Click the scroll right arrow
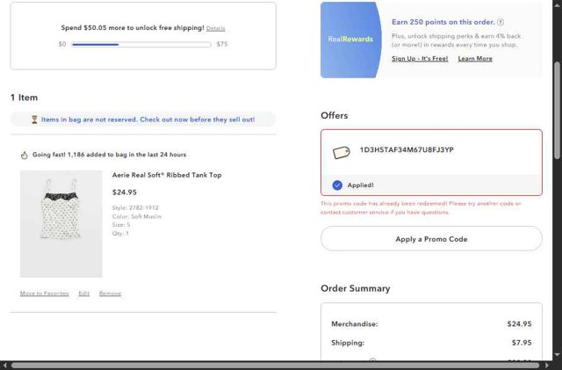Image resolution: width=562 pixels, height=370 pixels. coord(547,366)
